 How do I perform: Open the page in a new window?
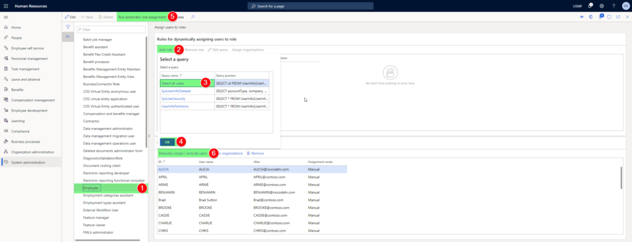[618, 17]
